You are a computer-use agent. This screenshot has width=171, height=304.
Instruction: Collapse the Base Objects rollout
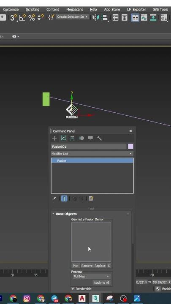pos(53,214)
